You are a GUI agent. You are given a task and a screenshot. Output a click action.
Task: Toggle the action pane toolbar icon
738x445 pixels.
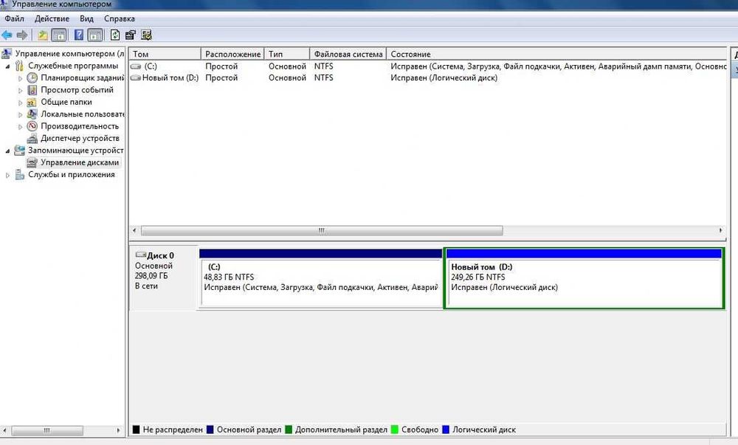(x=95, y=35)
